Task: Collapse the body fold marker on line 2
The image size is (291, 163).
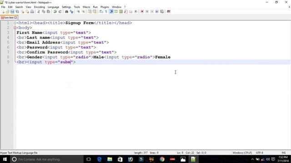Action: point(15,28)
